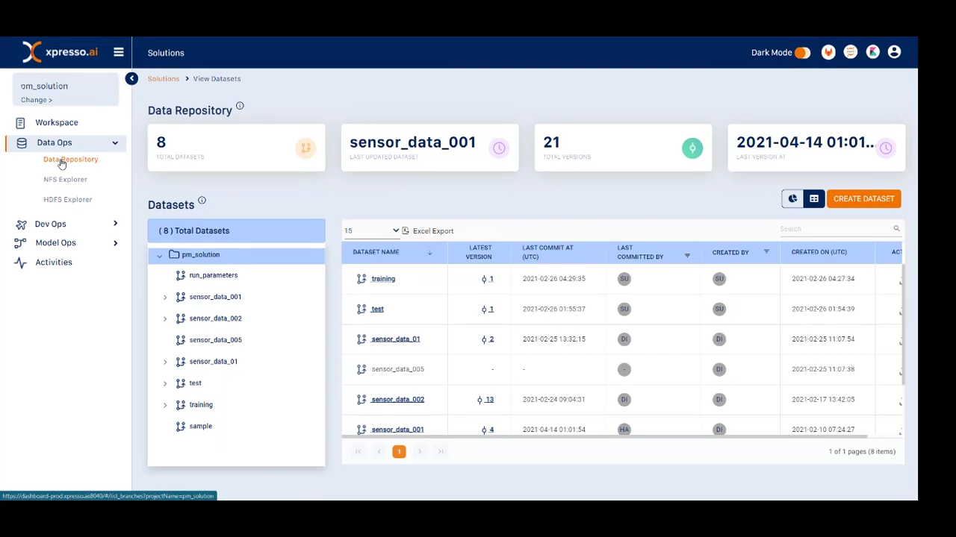This screenshot has width=956, height=537.
Task: Expand sensor_data_001 tree node
Action: tap(165, 297)
